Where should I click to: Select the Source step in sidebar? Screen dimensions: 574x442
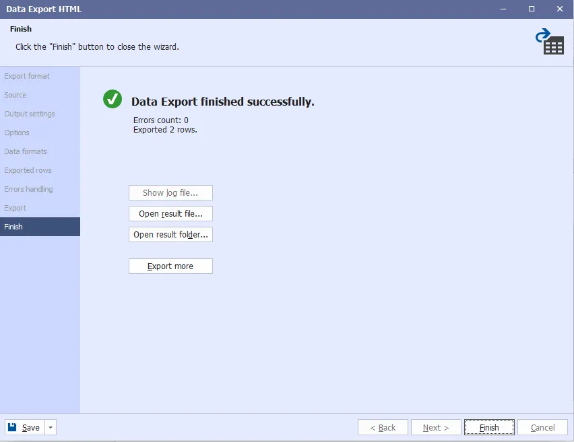coord(15,95)
